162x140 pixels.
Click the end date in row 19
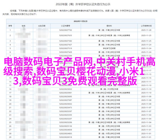(146, 100)
